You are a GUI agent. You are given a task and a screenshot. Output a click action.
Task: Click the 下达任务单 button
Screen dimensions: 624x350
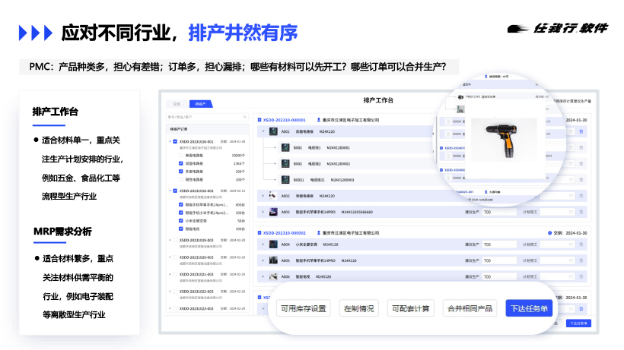[x=532, y=308]
